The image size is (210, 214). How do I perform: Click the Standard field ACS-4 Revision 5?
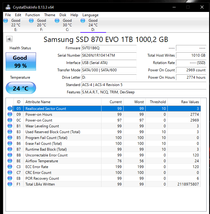(x=144, y=85)
